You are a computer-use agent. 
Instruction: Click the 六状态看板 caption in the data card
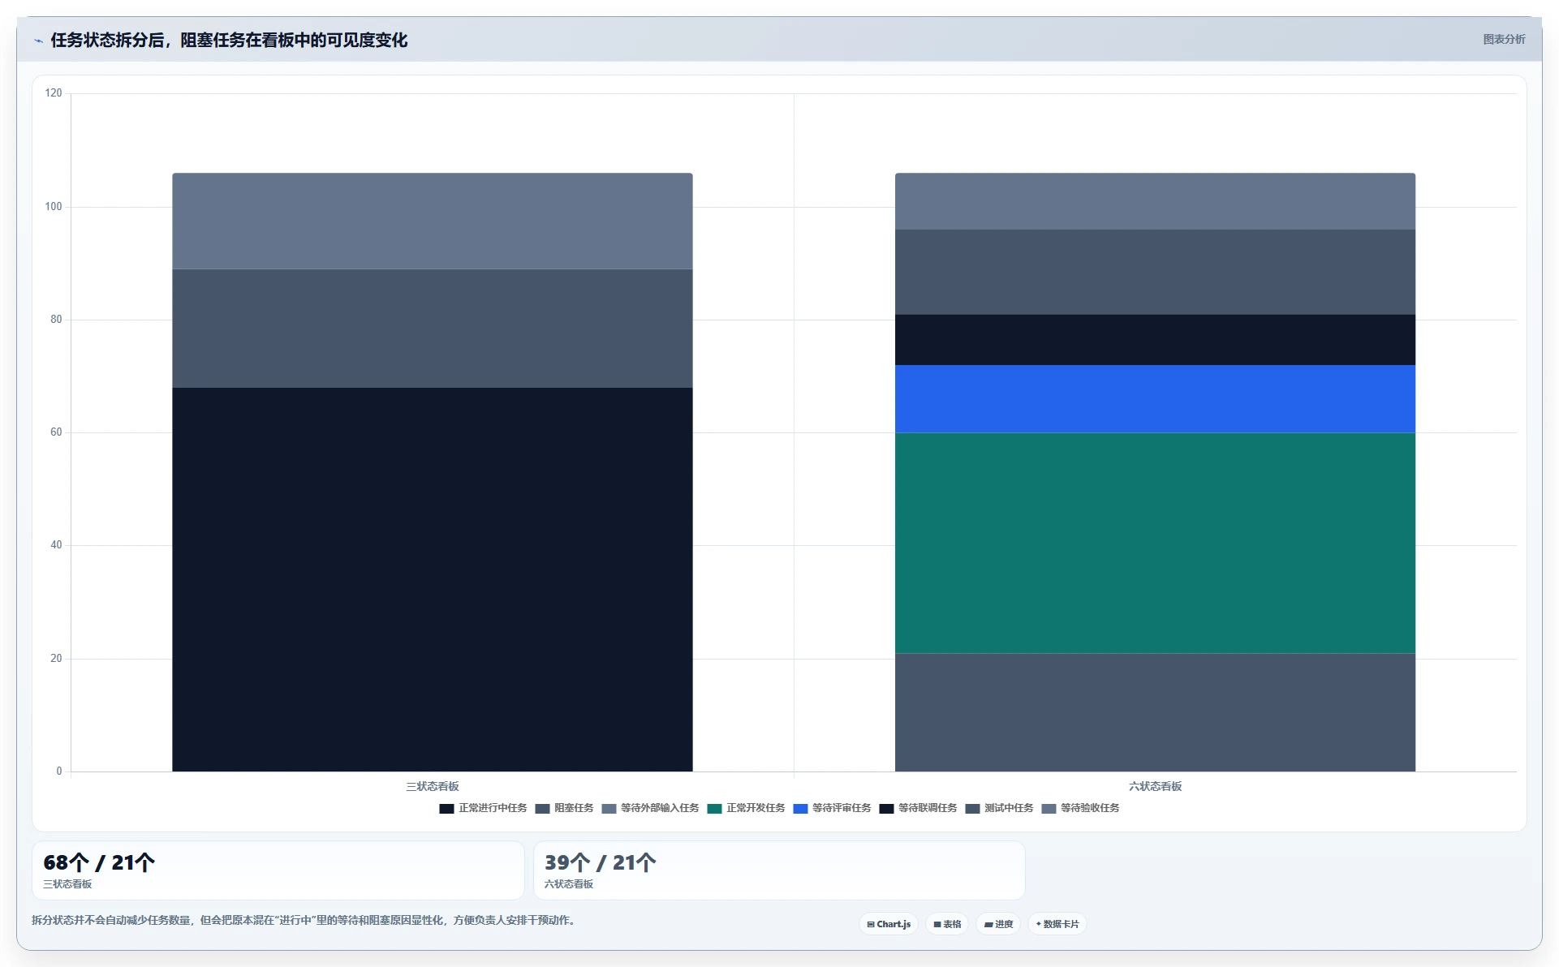569,884
